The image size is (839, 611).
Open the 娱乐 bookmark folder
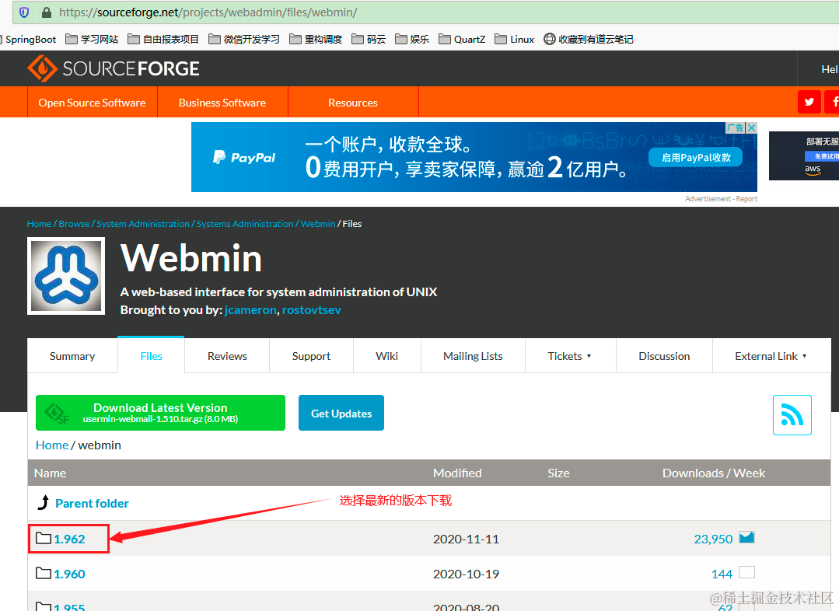(412, 39)
